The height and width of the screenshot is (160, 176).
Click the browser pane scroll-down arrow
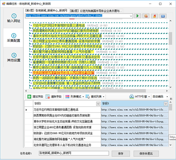pyautogui.click(x=170, y=87)
